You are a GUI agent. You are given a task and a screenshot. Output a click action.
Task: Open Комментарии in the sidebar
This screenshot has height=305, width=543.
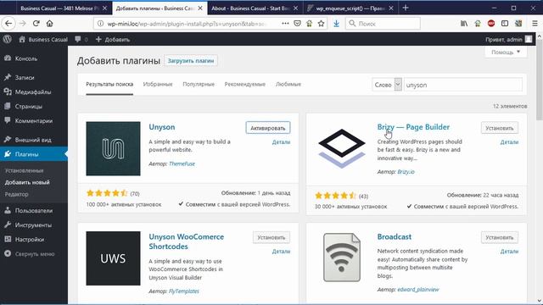tap(34, 120)
